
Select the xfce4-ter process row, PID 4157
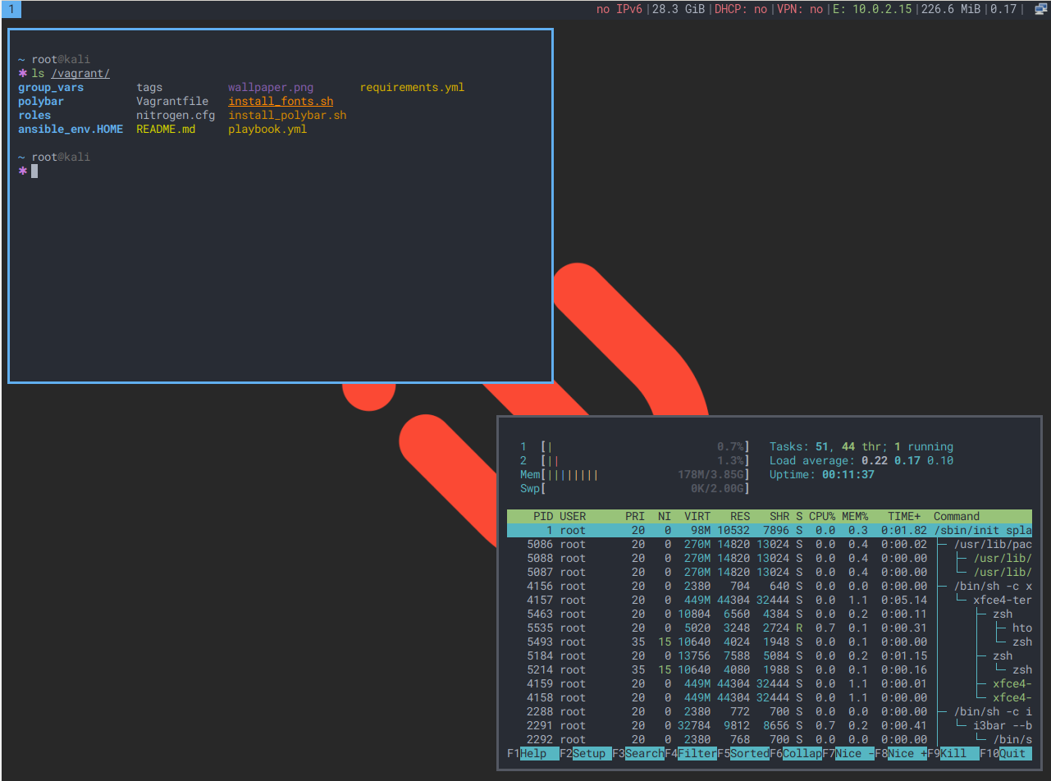click(x=770, y=600)
